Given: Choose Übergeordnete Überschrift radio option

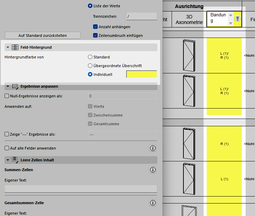Looking at the screenshot, I should pos(90,66).
